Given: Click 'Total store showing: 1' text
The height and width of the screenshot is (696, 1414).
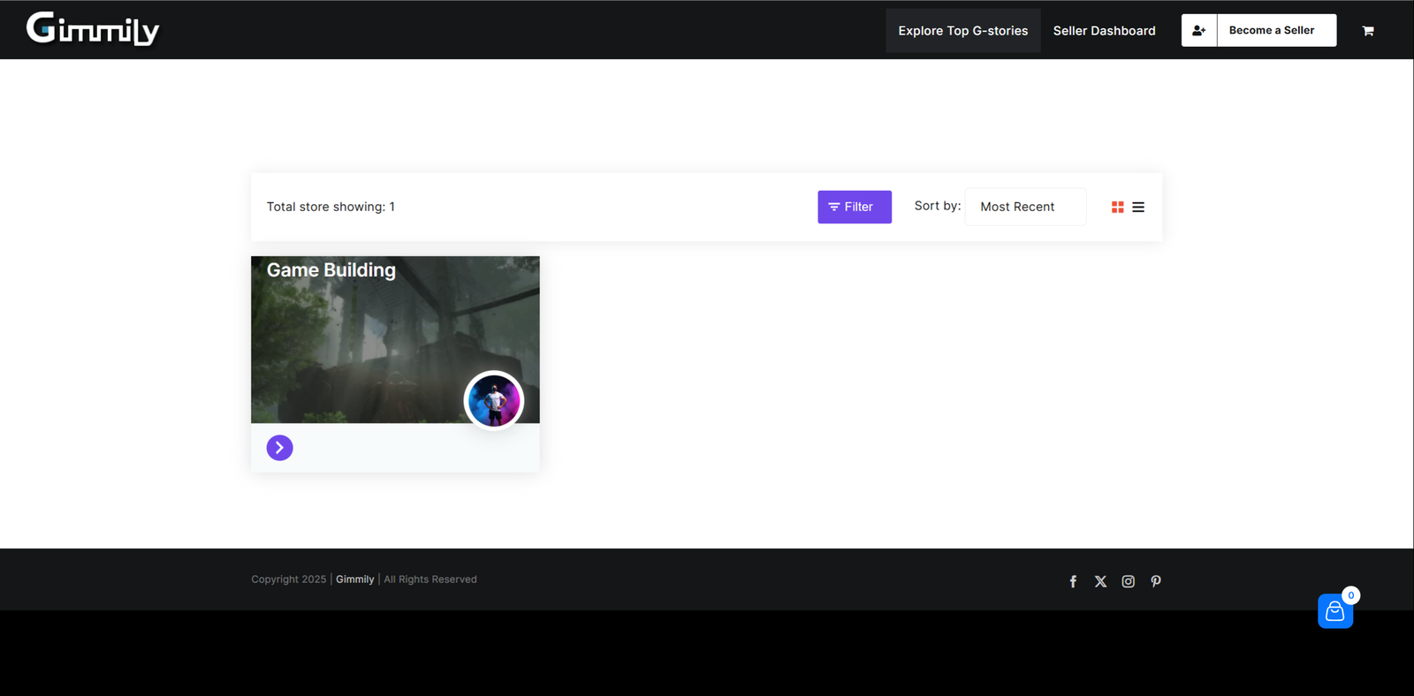Looking at the screenshot, I should click(331, 207).
